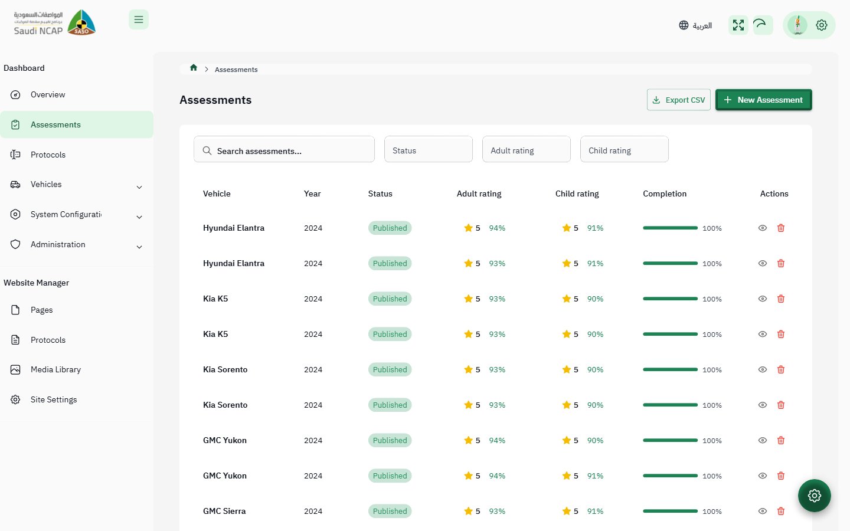View the Hyundai Elantra 94% adult assessment
850x531 pixels.
tap(763, 228)
